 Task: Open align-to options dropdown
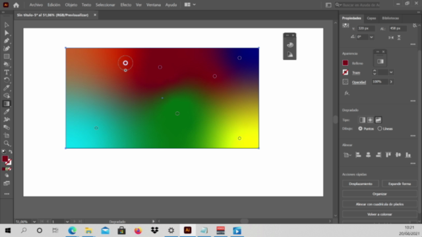pyautogui.click(x=347, y=155)
